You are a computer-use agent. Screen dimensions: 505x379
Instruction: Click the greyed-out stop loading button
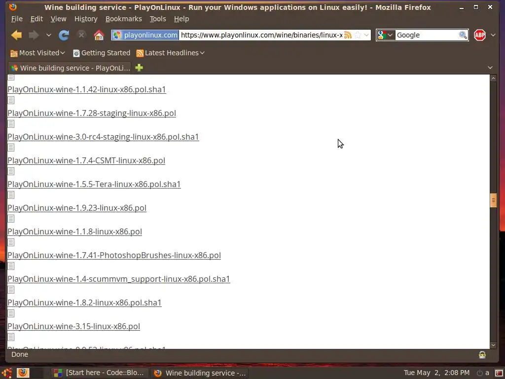81,35
